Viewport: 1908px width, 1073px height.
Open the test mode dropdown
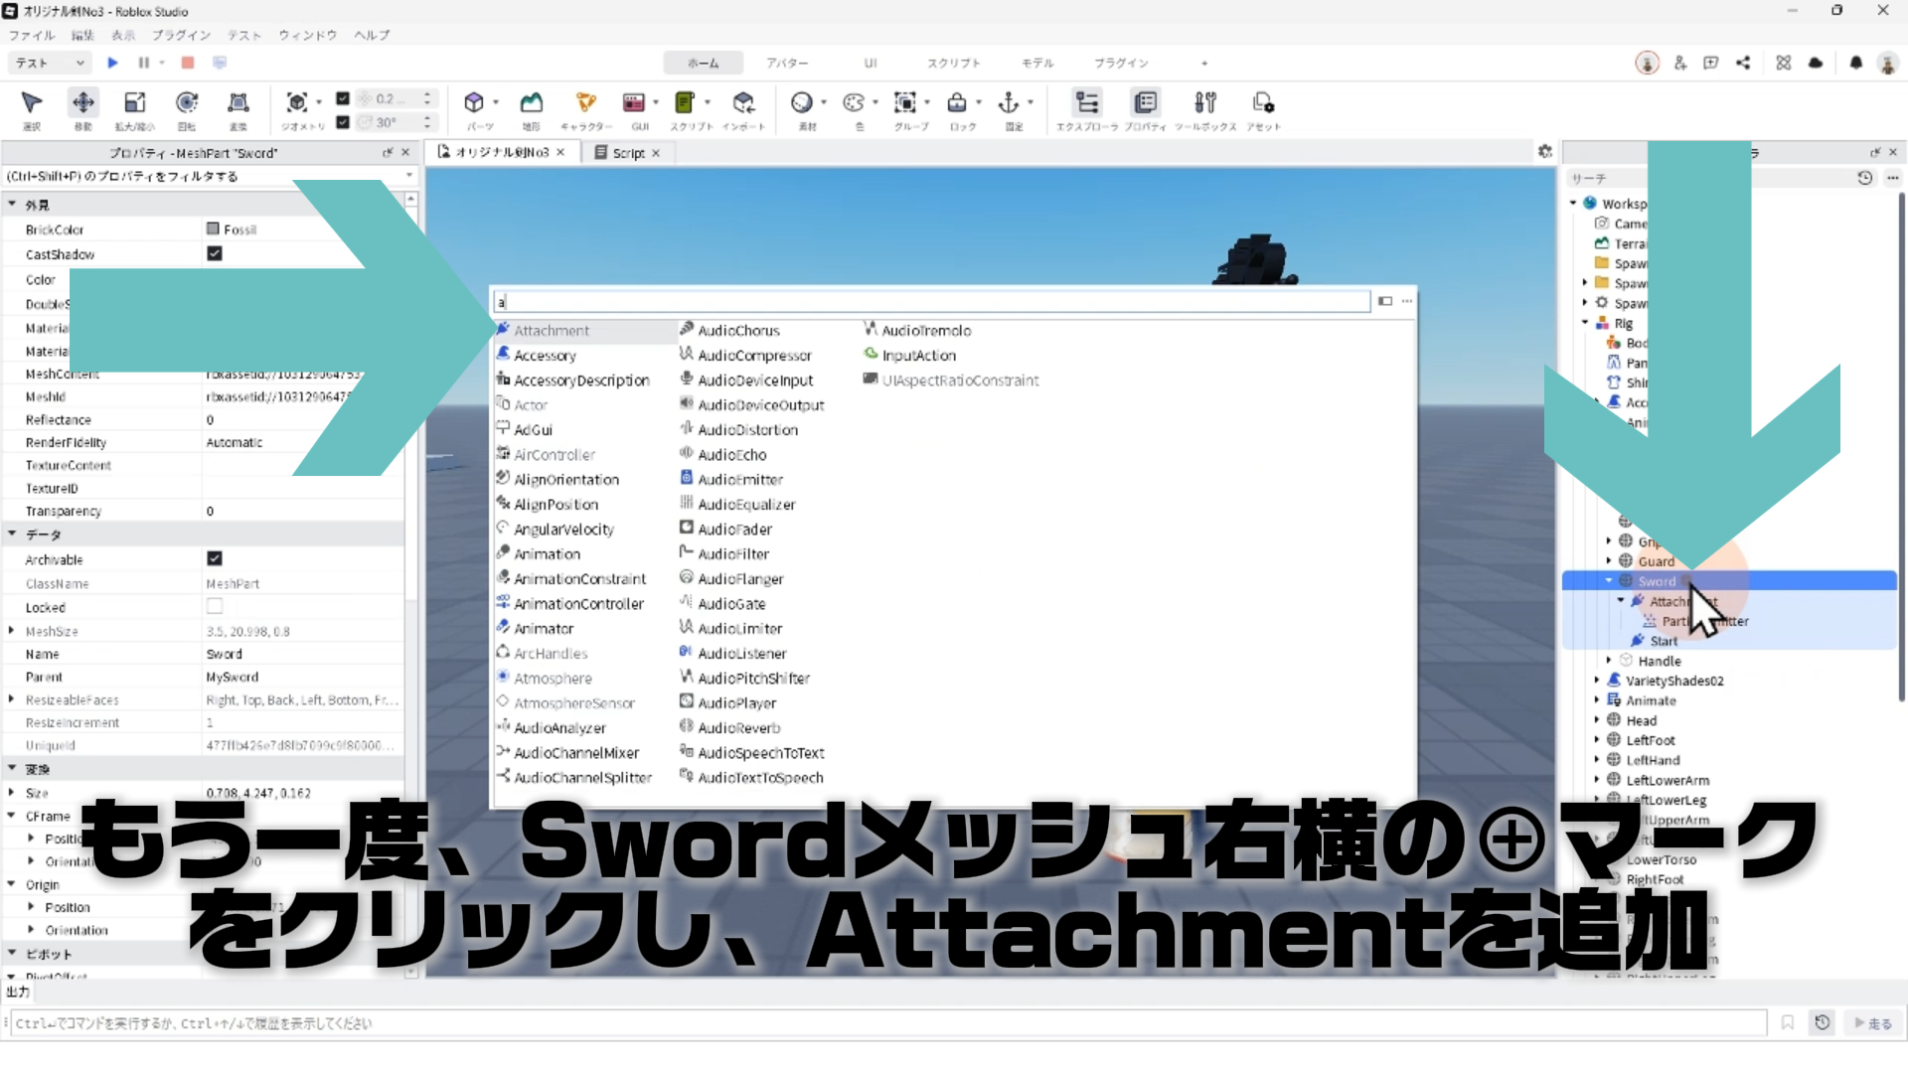(50, 63)
